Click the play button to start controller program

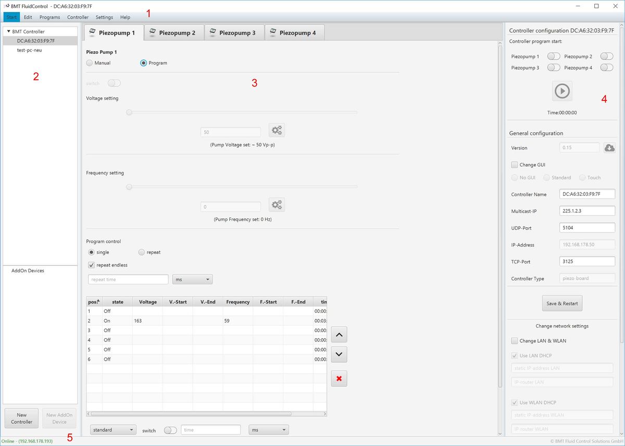pos(562,91)
